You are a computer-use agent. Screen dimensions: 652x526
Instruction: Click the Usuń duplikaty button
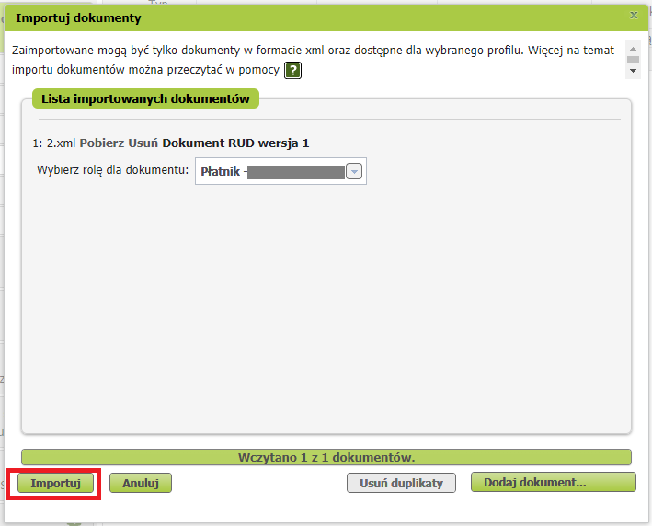[x=401, y=483]
